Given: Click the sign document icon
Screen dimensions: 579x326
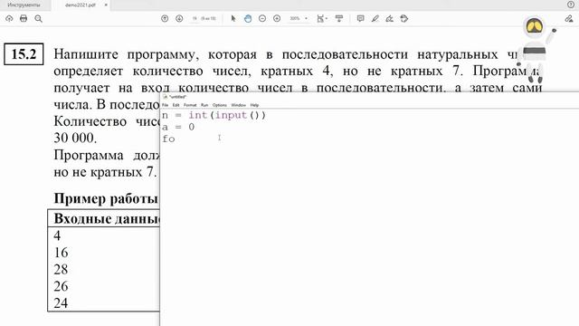Looking at the screenshot, I should pyautogui.click(x=389, y=18).
